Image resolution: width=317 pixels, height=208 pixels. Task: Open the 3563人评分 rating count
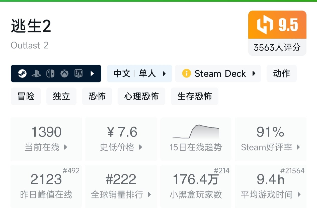(x=277, y=47)
